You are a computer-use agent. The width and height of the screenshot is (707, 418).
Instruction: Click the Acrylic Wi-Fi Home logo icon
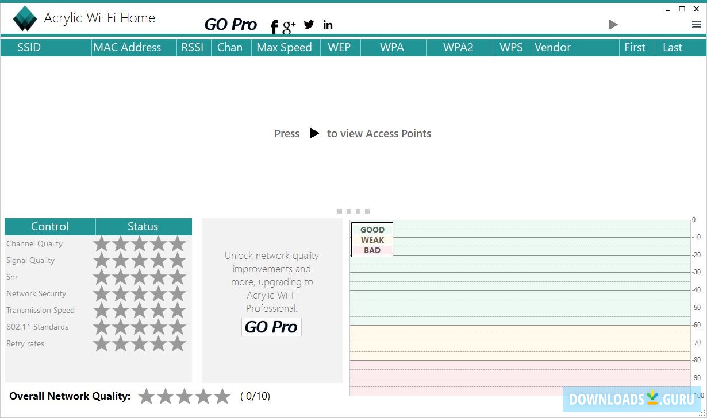pyautogui.click(x=25, y=18)
